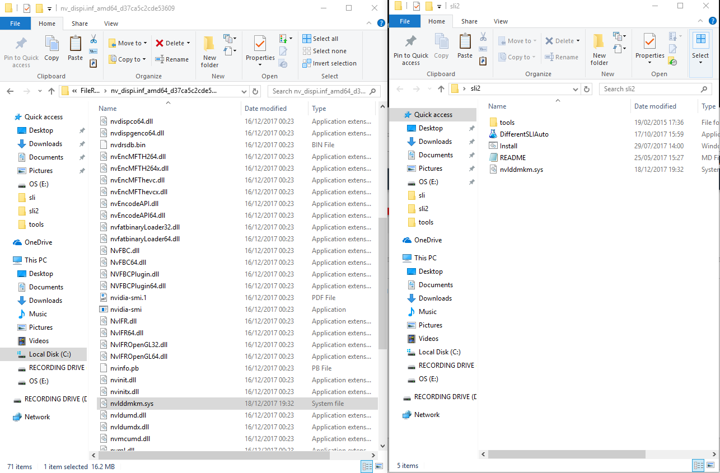This screenshot has width=720, height=473.
Task: Enable large icons view in left status bar
Action: [x=379, y=465]
